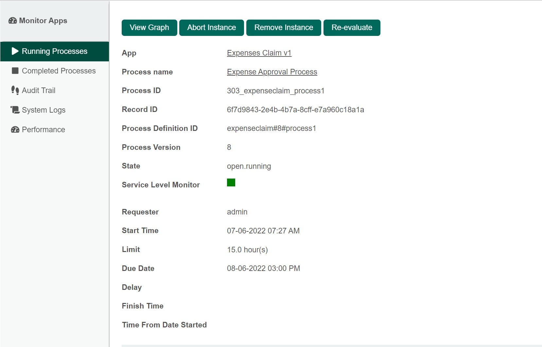Click the State field label
Image resolution: width=542 pixels, height=347 pixels.
(131, 166)
